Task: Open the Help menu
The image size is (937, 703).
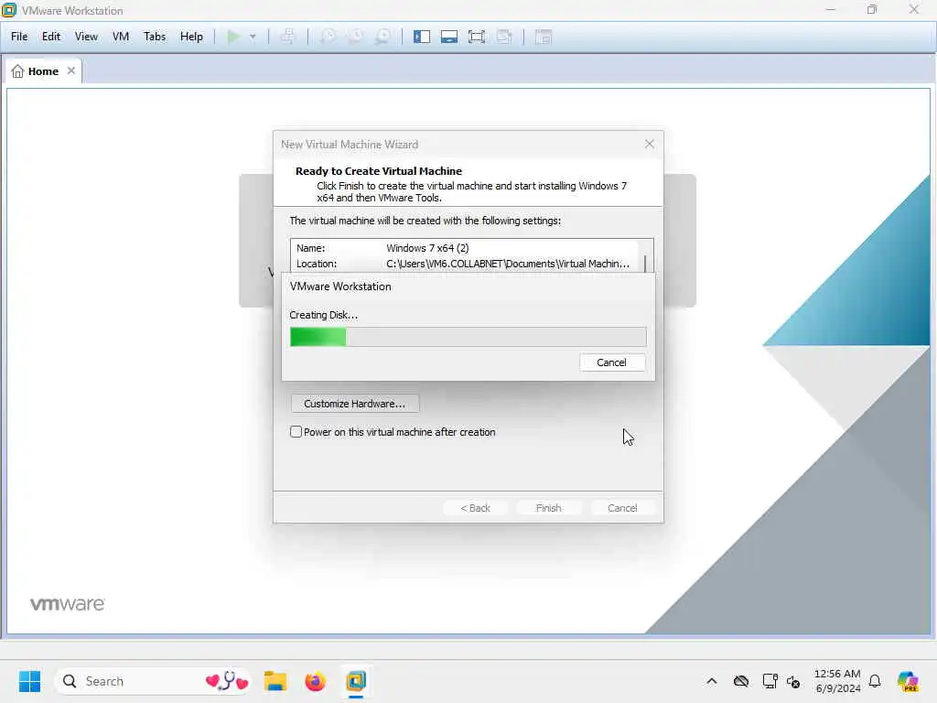Action: click(191, 37)
